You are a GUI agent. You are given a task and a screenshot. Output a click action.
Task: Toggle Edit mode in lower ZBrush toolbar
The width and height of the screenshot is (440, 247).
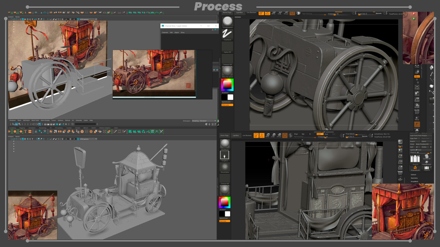tap(256, 135)
